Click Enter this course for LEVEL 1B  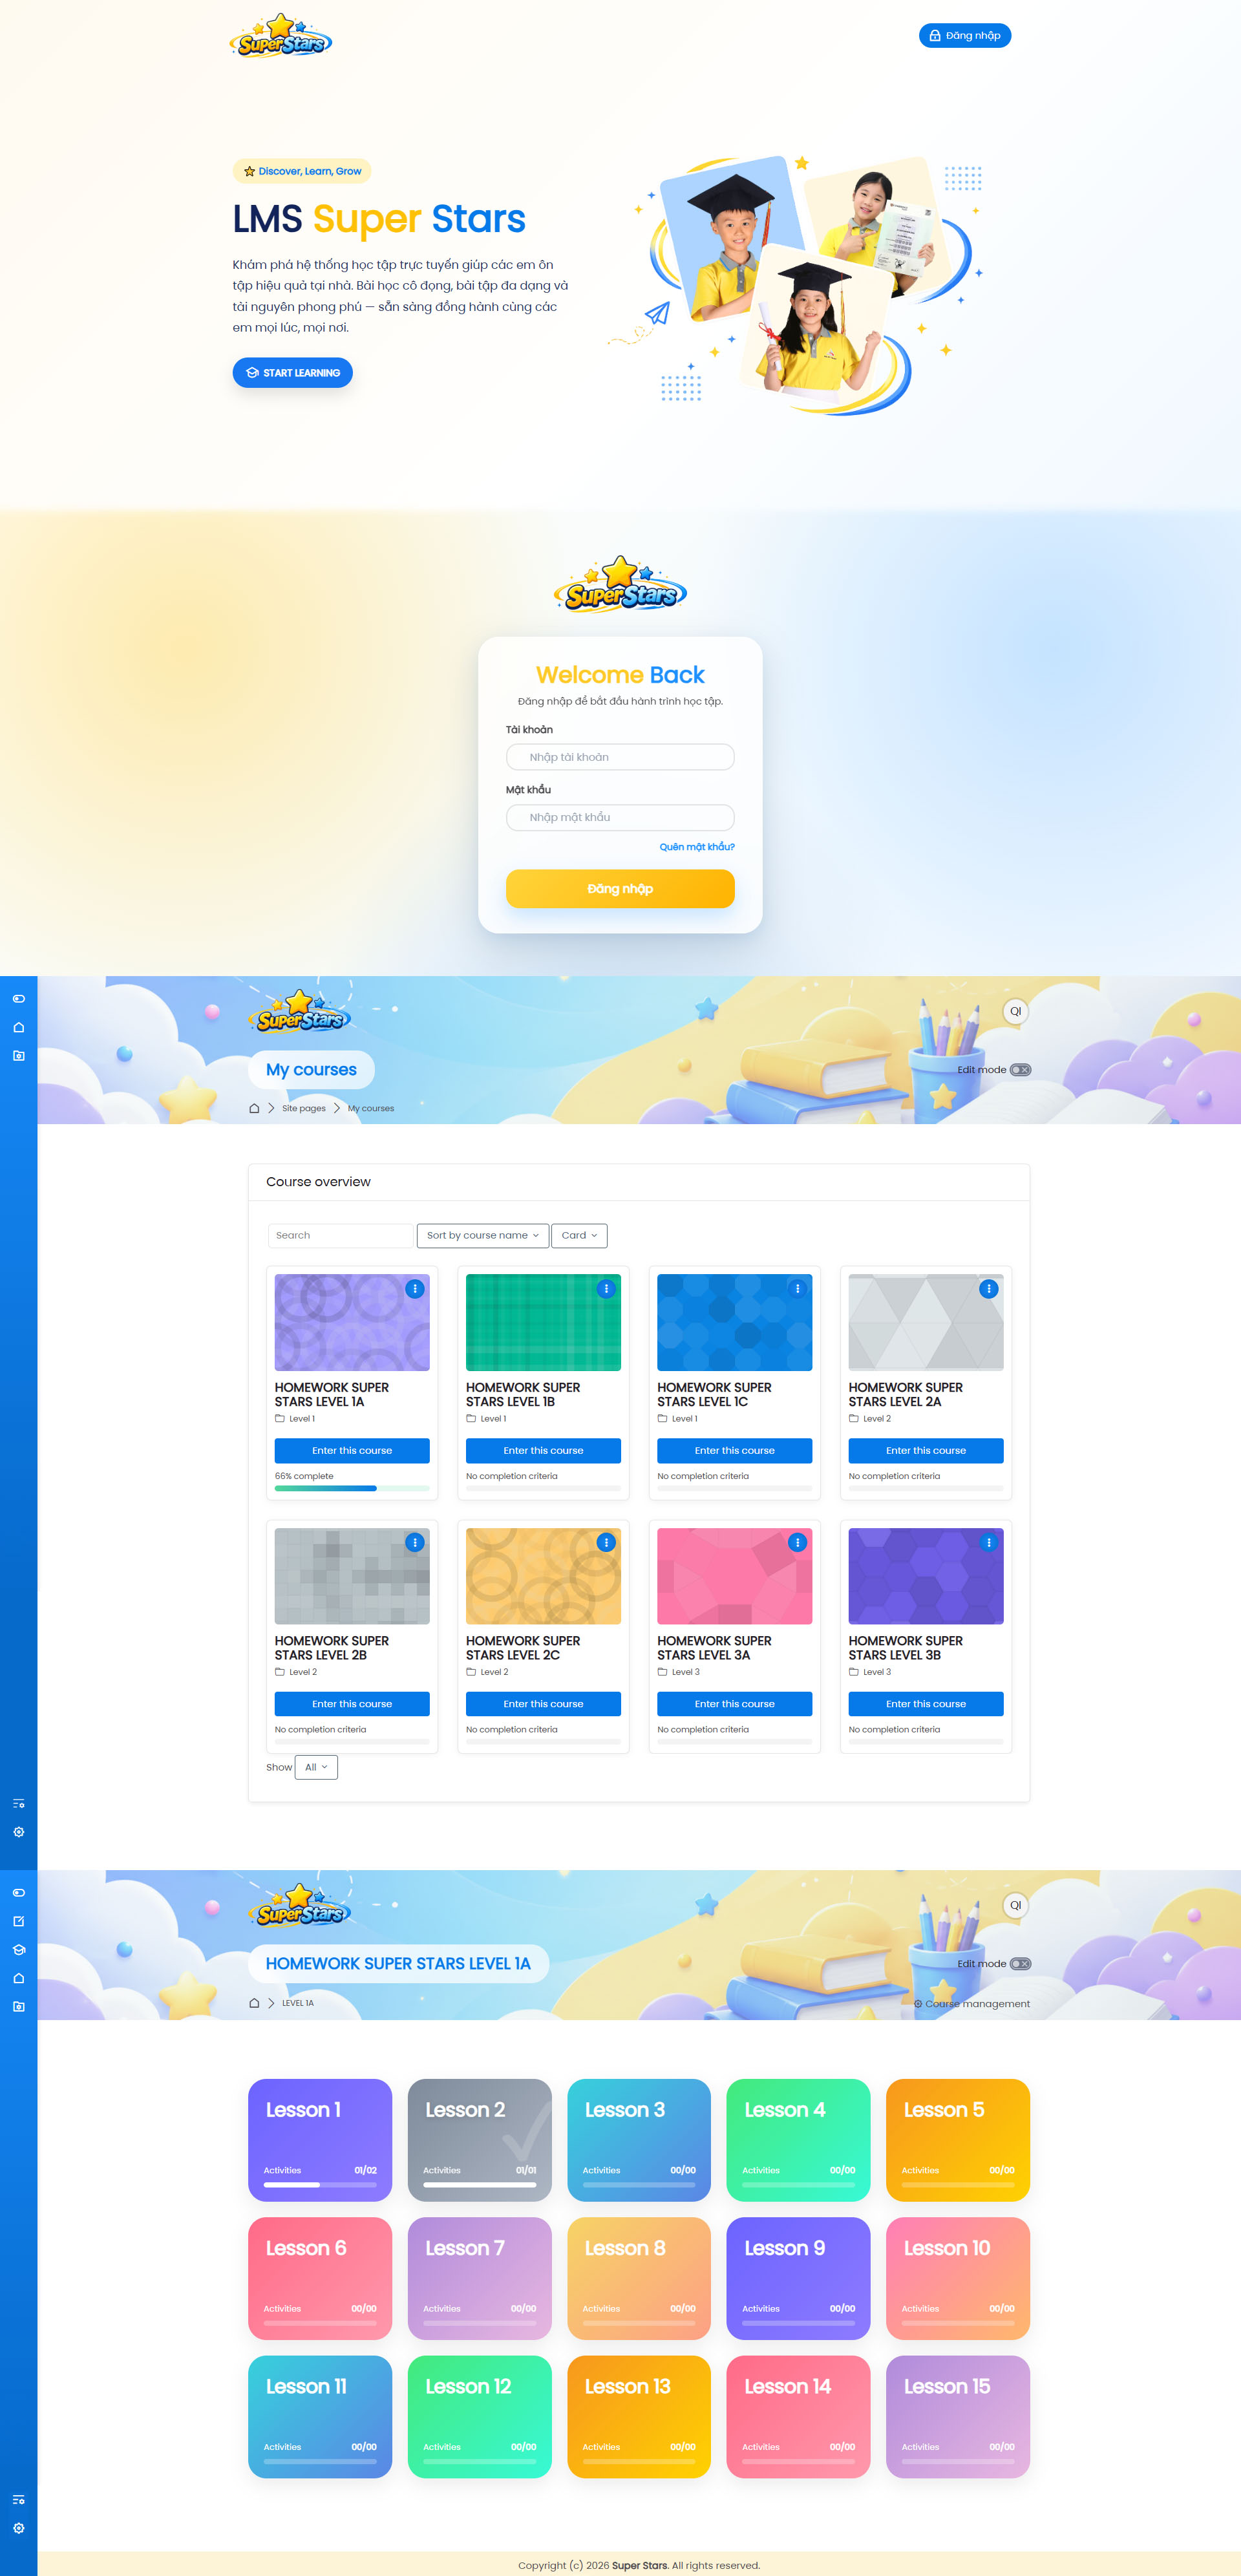pyautogui.click(x=543, y=1450)
